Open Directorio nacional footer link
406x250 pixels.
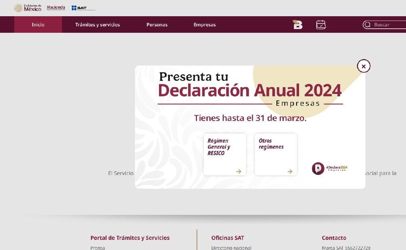(x=231, y=248)
